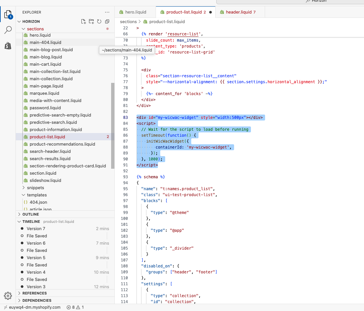364x311 pixels.
Task: Click the errors and warnings status indicator
Action: [x=75, y=307]
